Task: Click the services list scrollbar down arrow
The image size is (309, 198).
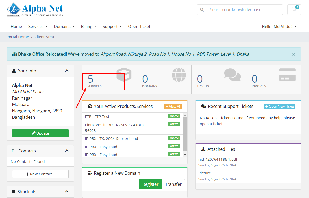Action: point(185,155)
